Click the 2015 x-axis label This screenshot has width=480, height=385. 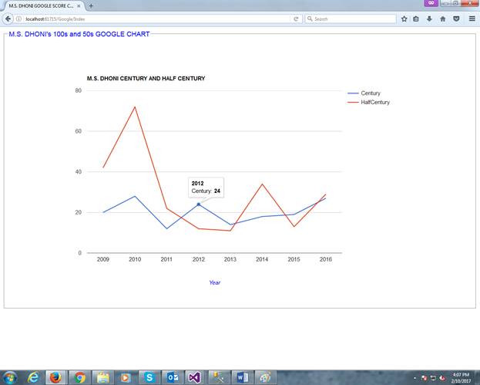(x=294, y=259)
